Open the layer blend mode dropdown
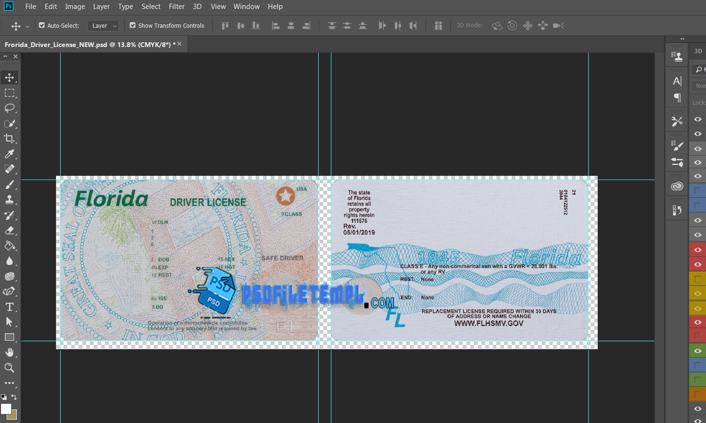 point(699,86)
